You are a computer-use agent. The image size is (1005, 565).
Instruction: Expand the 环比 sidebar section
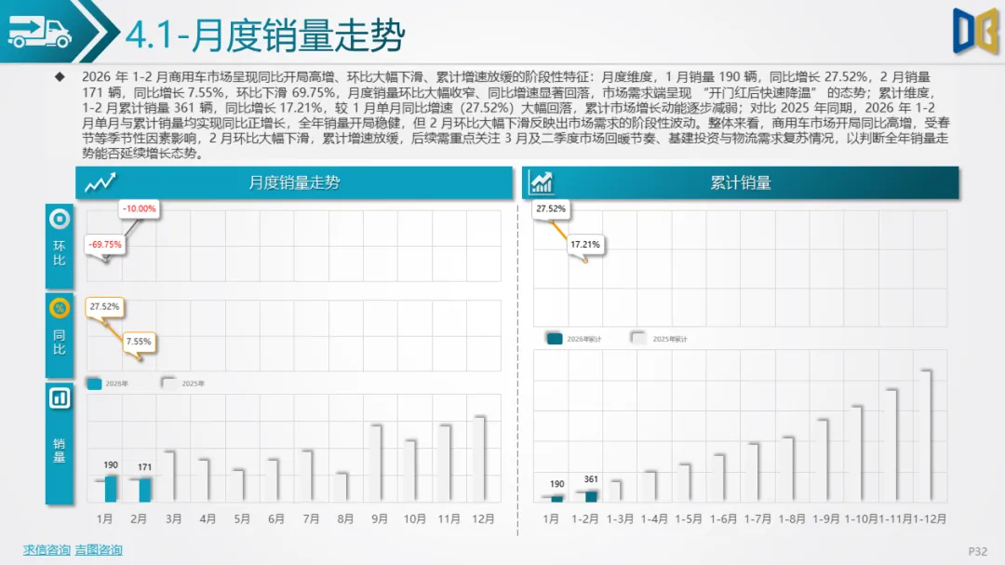(x=58, y=254)
